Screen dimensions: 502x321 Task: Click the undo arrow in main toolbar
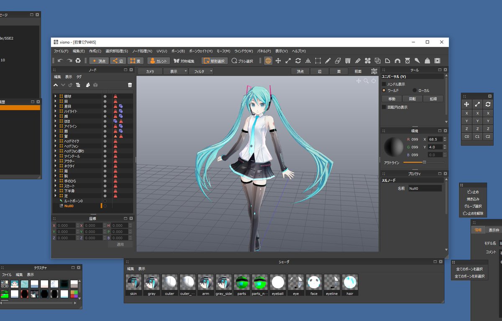(60, 61)
